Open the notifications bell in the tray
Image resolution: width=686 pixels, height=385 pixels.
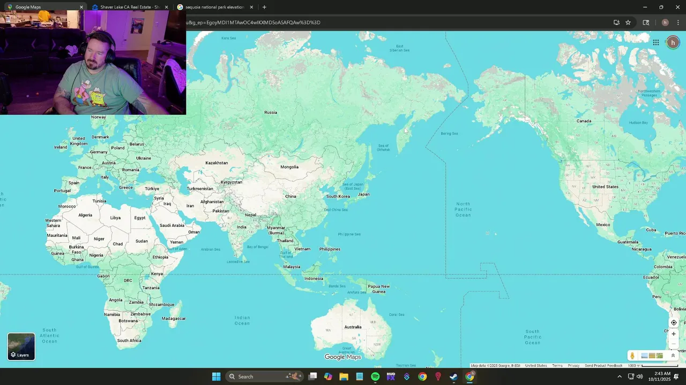[x=676, y=376]
